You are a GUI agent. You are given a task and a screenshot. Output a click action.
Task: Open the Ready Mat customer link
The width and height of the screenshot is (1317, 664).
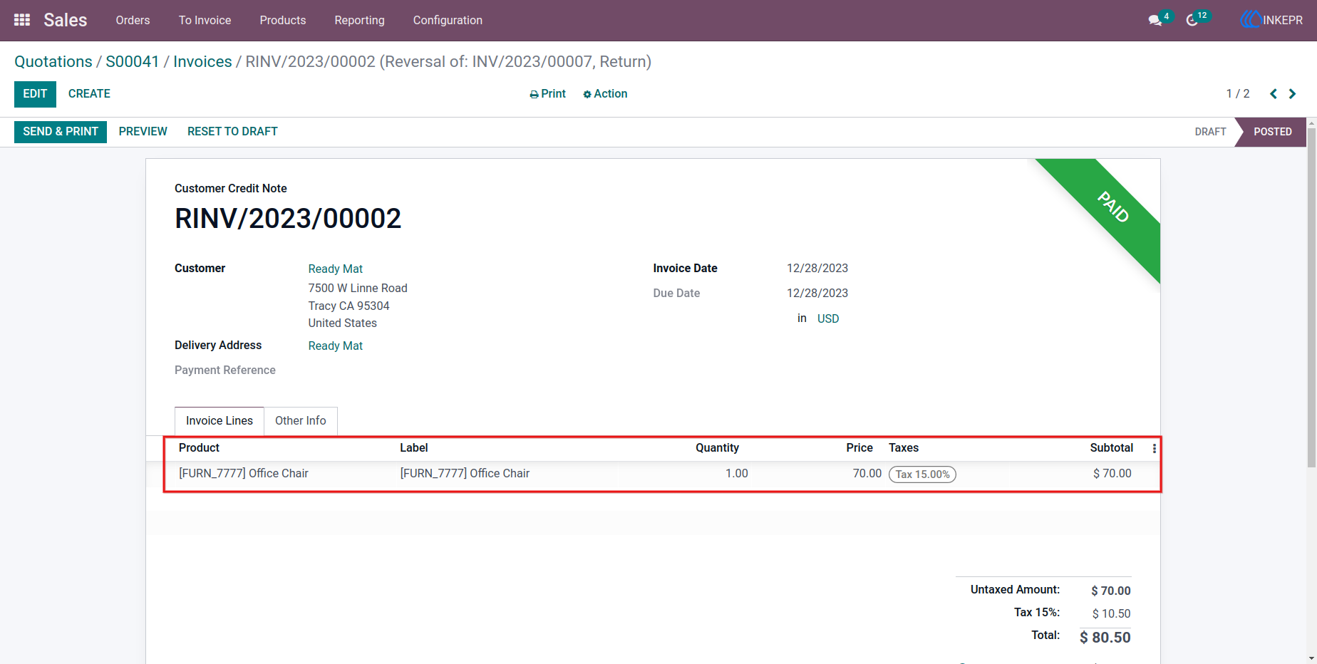tap(336, 269)
